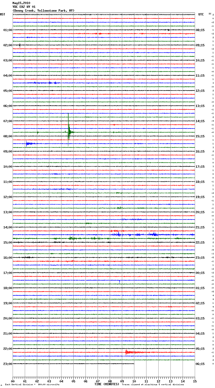The width and height of the screenshot is (215, 388).
Task: Click minute '05' on the bottom axis
Action: coord(73,381)
